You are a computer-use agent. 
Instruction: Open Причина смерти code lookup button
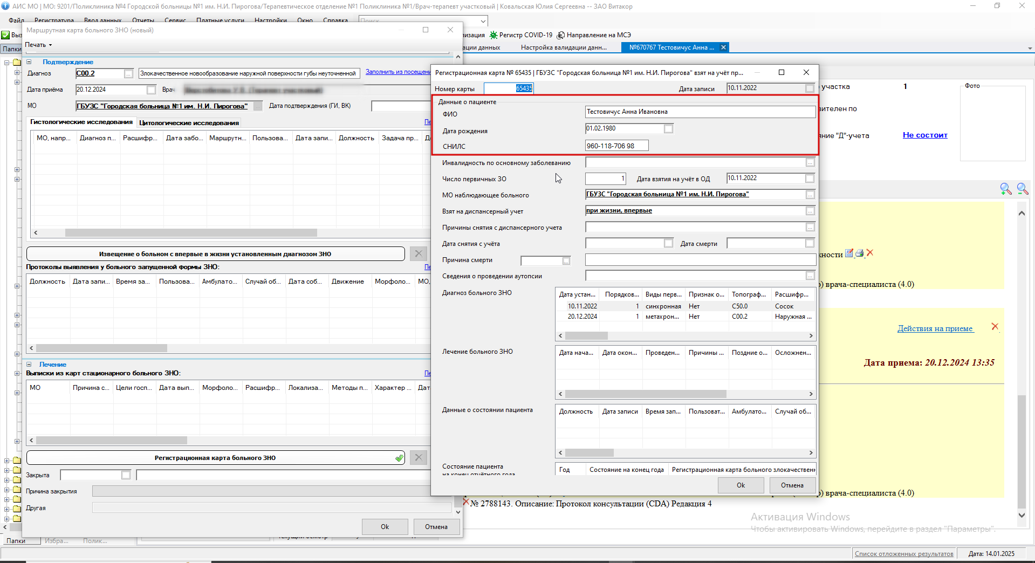click(x=566, y=261)
